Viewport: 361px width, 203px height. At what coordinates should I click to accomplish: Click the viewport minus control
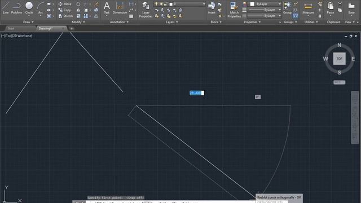pyautogui.click(x=2, y=36)
